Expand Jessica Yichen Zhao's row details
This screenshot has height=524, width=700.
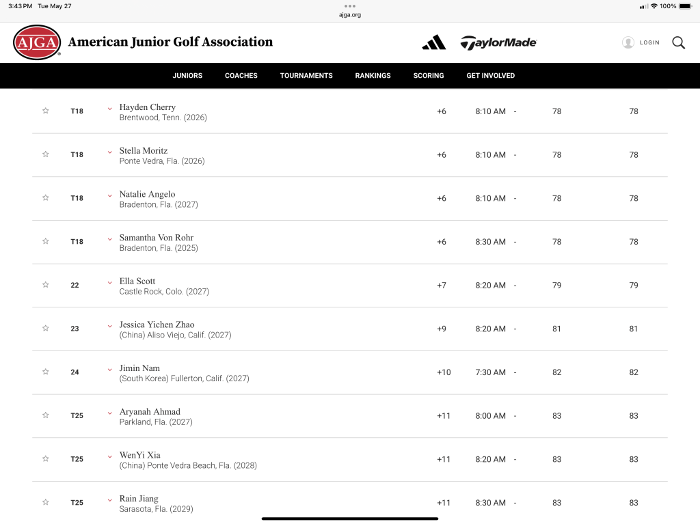point(109,326)
